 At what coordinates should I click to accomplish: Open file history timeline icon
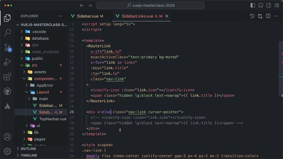[x=252, y=16]
